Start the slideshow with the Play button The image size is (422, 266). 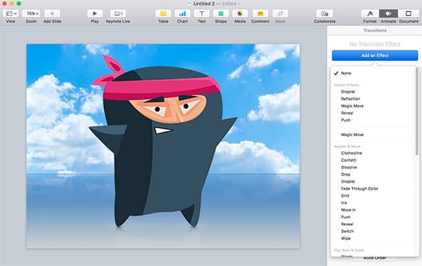click(95, 14)
